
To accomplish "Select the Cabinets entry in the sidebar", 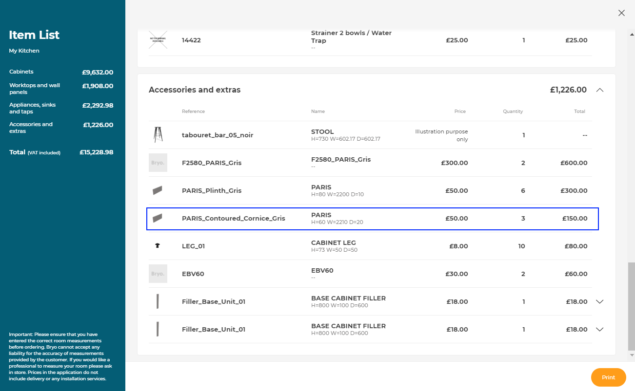I will [x=21, y=72].
